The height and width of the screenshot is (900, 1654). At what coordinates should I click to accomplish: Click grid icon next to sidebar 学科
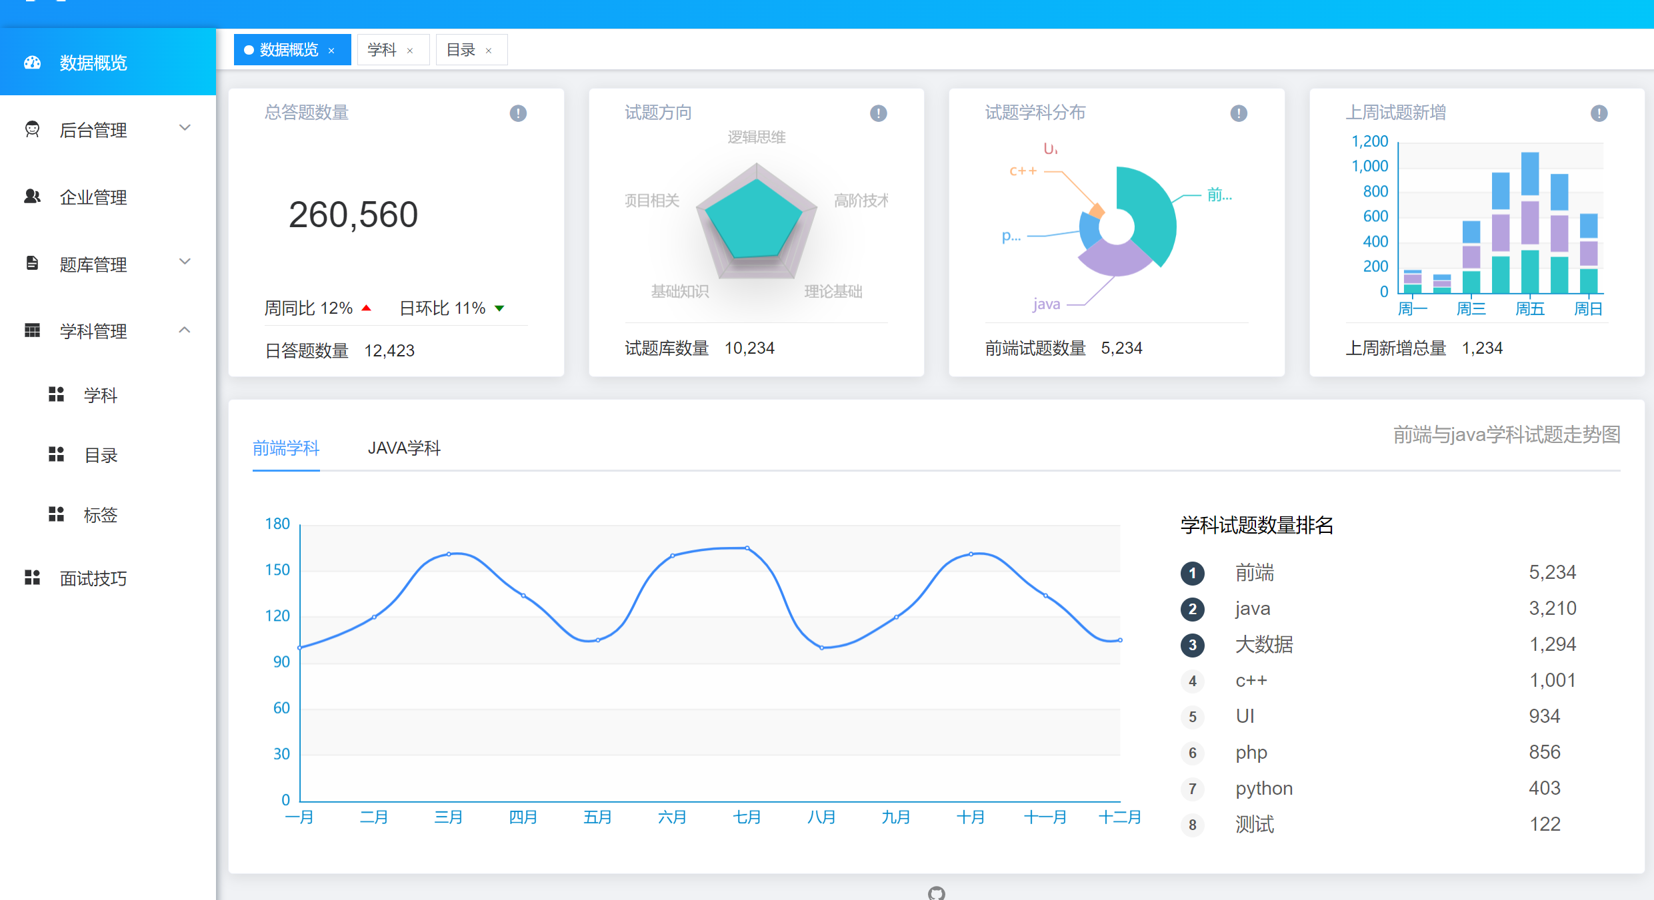[x=56, y=394]
